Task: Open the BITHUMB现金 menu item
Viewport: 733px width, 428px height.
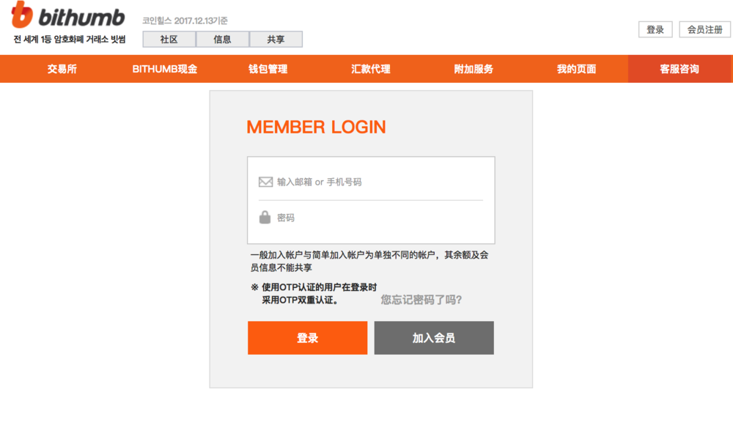Action: (x=164, y=69)
